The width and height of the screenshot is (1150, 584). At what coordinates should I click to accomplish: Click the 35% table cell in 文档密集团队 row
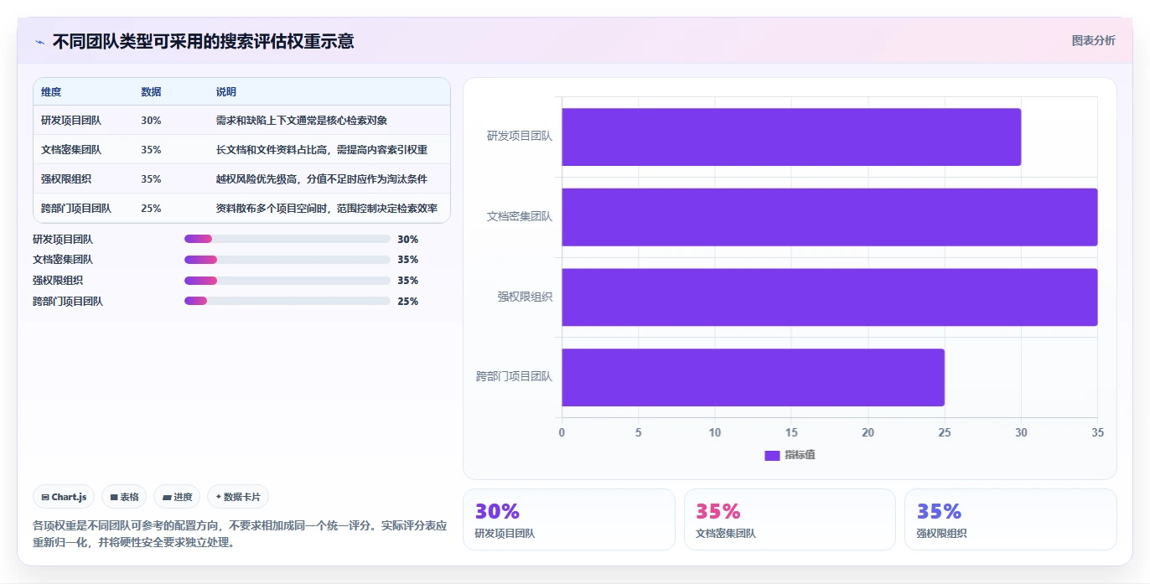point(151,150)
